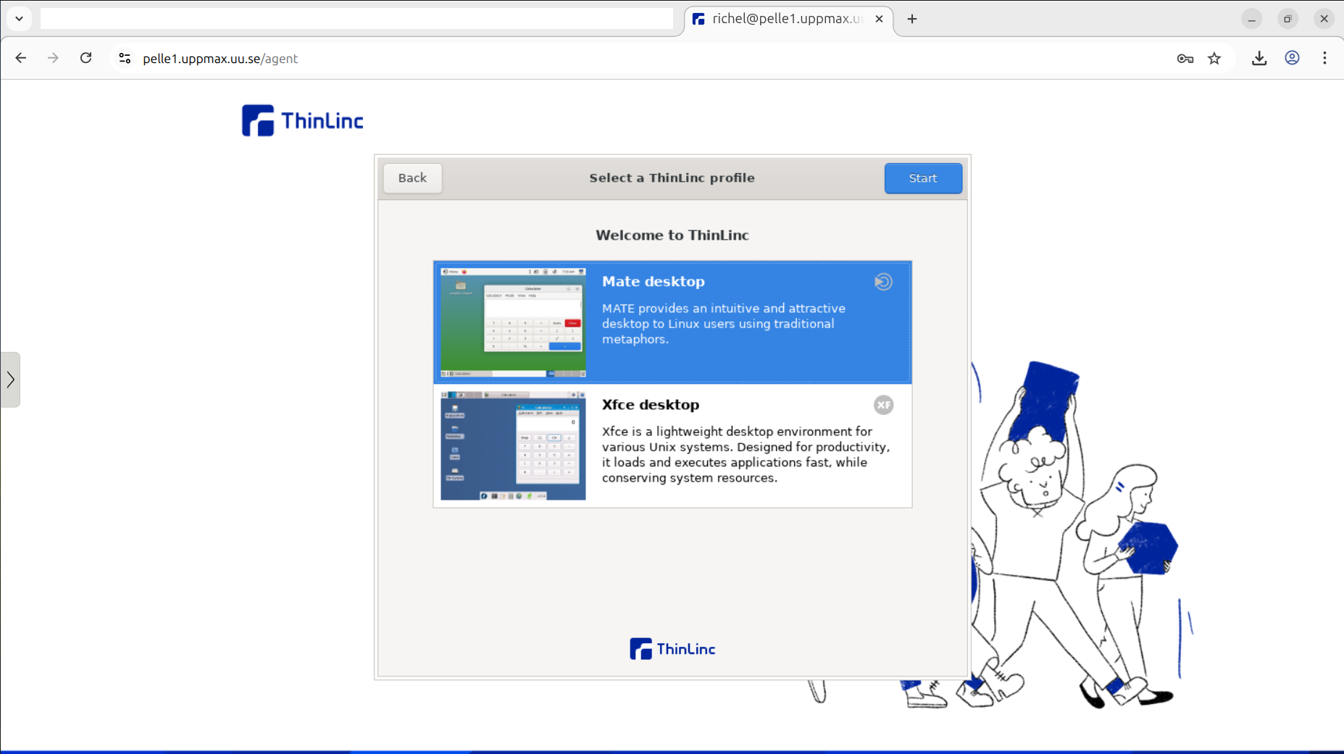The height and width of the screenshot is (754, 1344).
Task: Open the tab search chevron
Action: click(20, 18)
